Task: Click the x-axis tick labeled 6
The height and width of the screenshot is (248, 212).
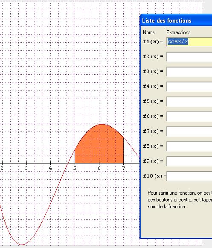Action: (99, 168)
